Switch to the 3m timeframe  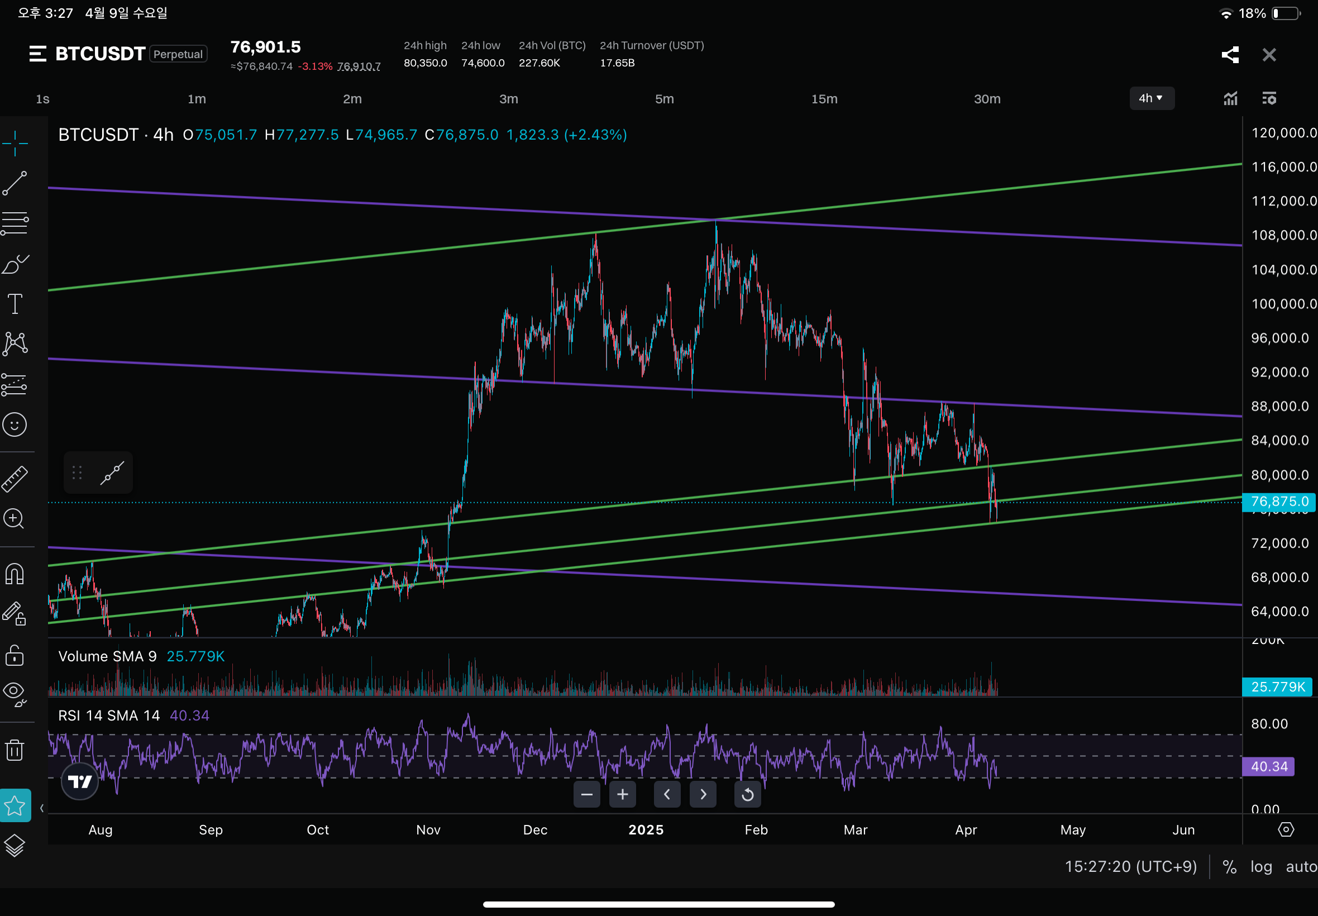(508, 99)
